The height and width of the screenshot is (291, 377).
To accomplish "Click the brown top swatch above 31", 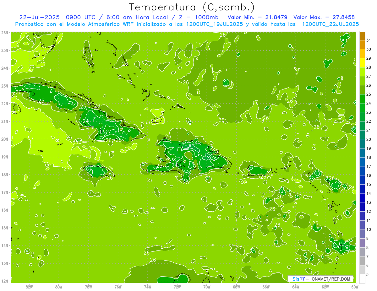I will pos(362,36).
